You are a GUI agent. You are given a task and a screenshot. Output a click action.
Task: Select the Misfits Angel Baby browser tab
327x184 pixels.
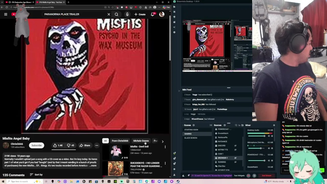pyautogui.click(x=50, y=2)
